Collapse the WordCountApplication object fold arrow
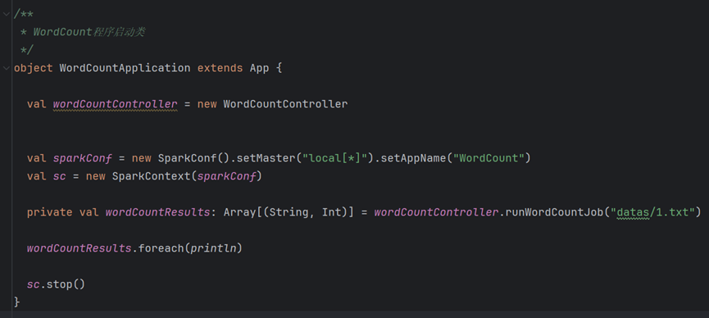The image size is (709, 318). pyautogui.click(x=6, y=68)
